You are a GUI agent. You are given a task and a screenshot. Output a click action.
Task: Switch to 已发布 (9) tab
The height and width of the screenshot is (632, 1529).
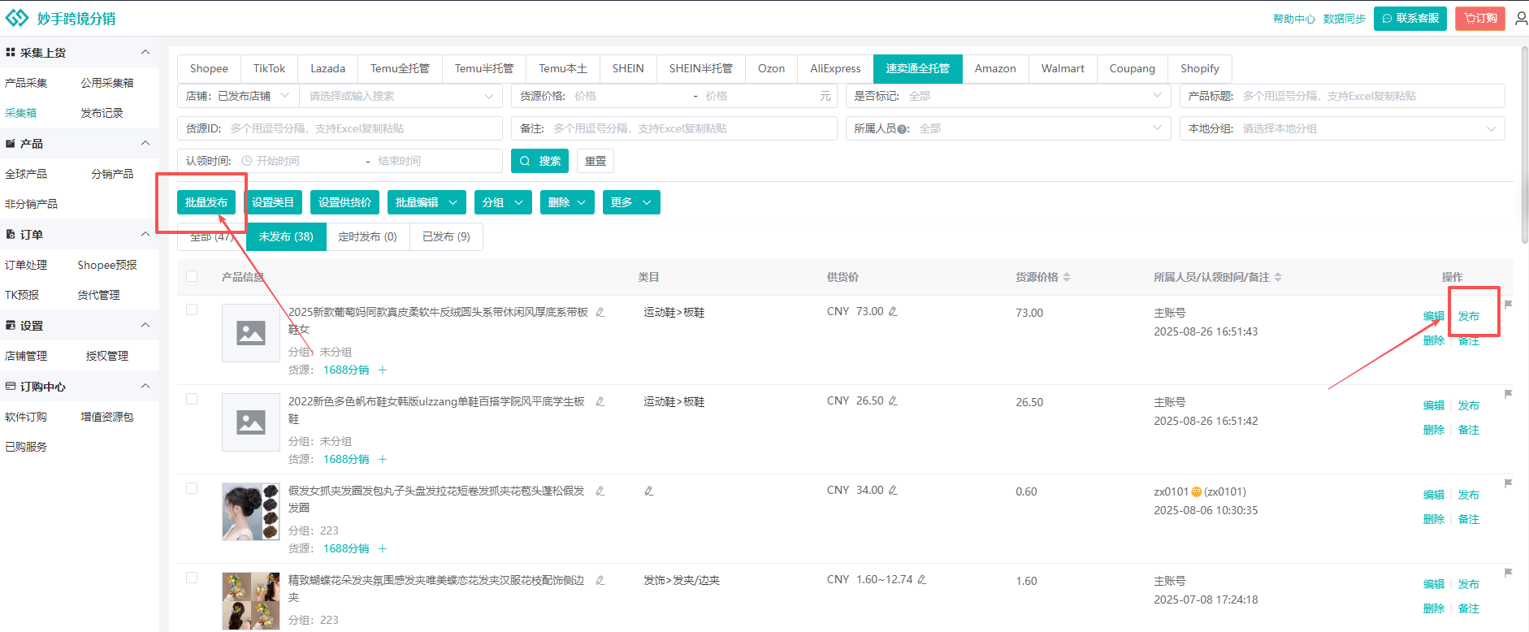coord(446,236)
